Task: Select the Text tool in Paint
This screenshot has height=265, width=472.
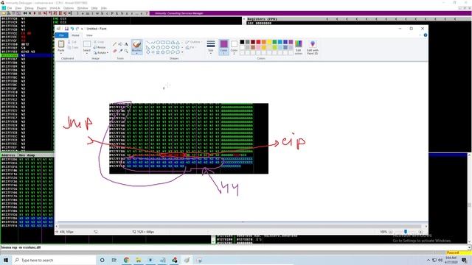Action: coord(126,44)
